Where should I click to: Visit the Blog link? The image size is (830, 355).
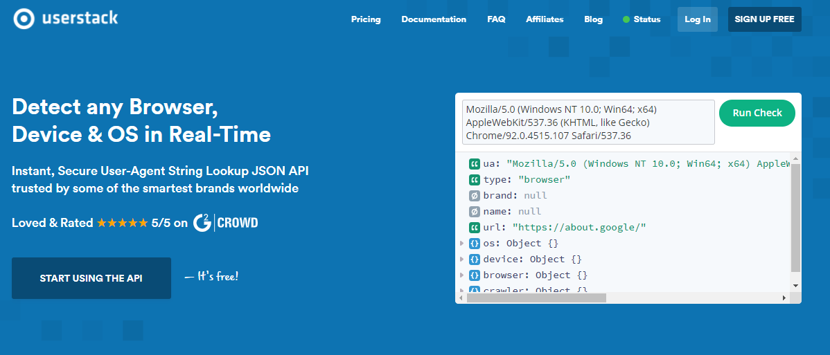(593, 19)
